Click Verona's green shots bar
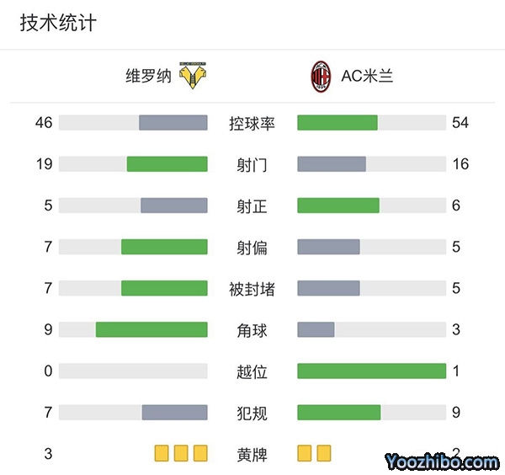 (167, 164)
